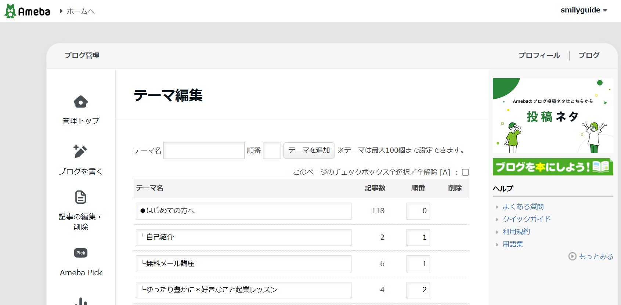Edit the ●はじめての方へ theme name field
Image resolution: width=621 pixels, height=305 pixels.
point(243,211)
